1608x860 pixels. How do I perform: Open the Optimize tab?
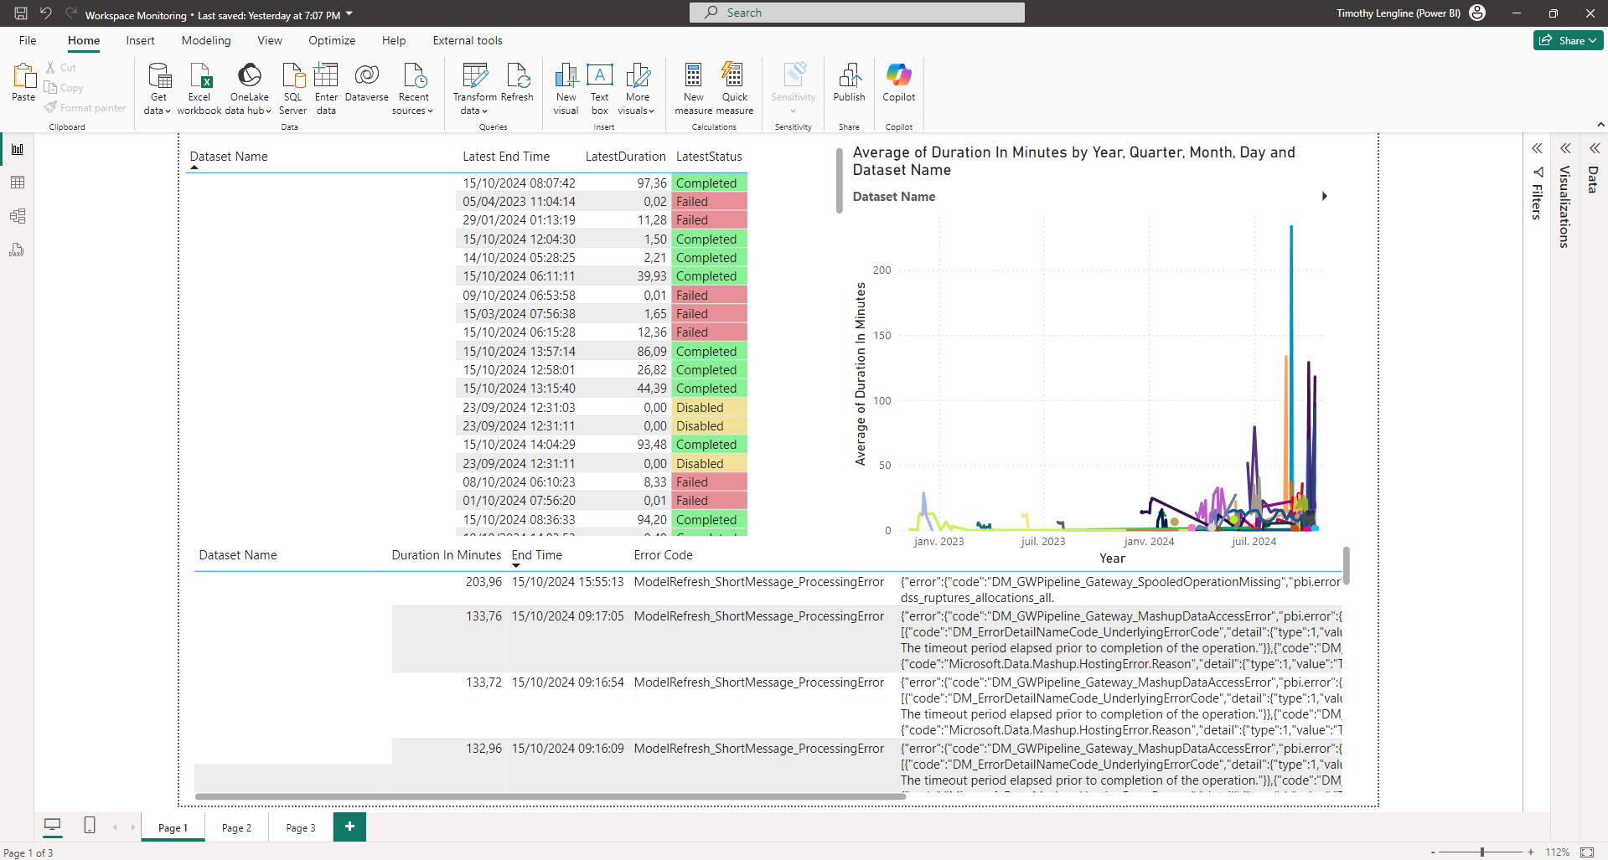[x=332, y=40]
